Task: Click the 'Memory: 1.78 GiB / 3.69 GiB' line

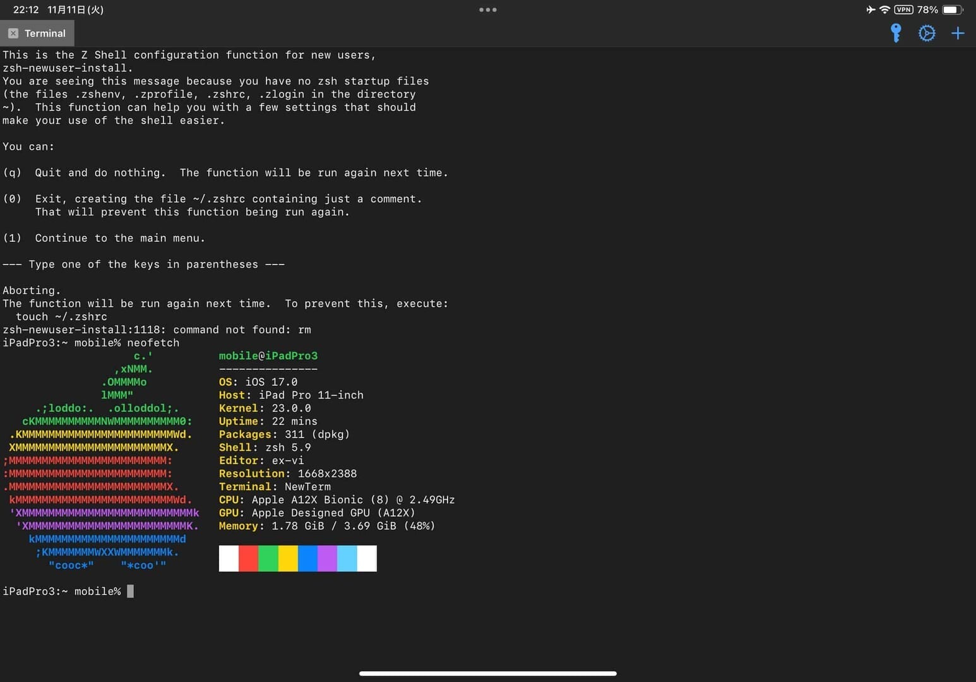Action: pos(327,526)
